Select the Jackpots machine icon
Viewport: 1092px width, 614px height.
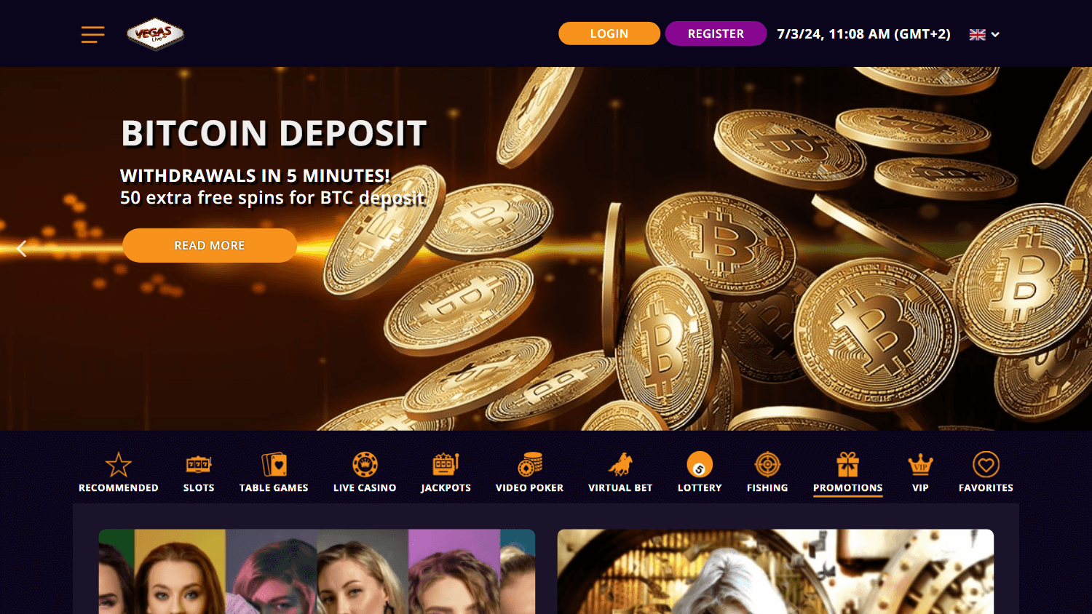click(446, 464)
